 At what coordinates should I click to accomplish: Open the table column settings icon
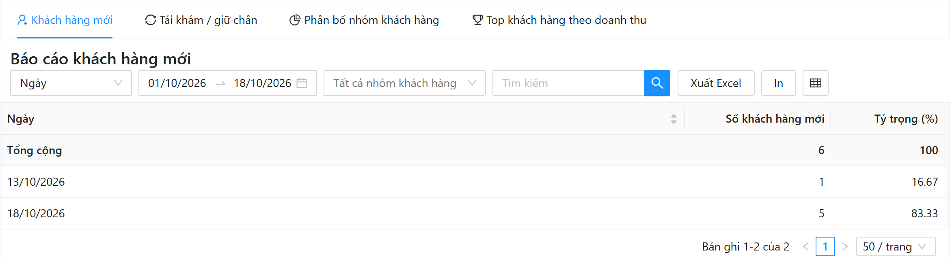point(815,83)
